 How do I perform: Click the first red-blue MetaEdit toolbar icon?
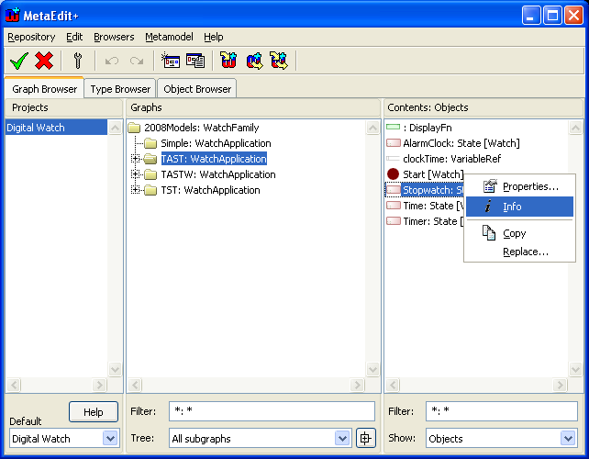(x=228, y=61)
